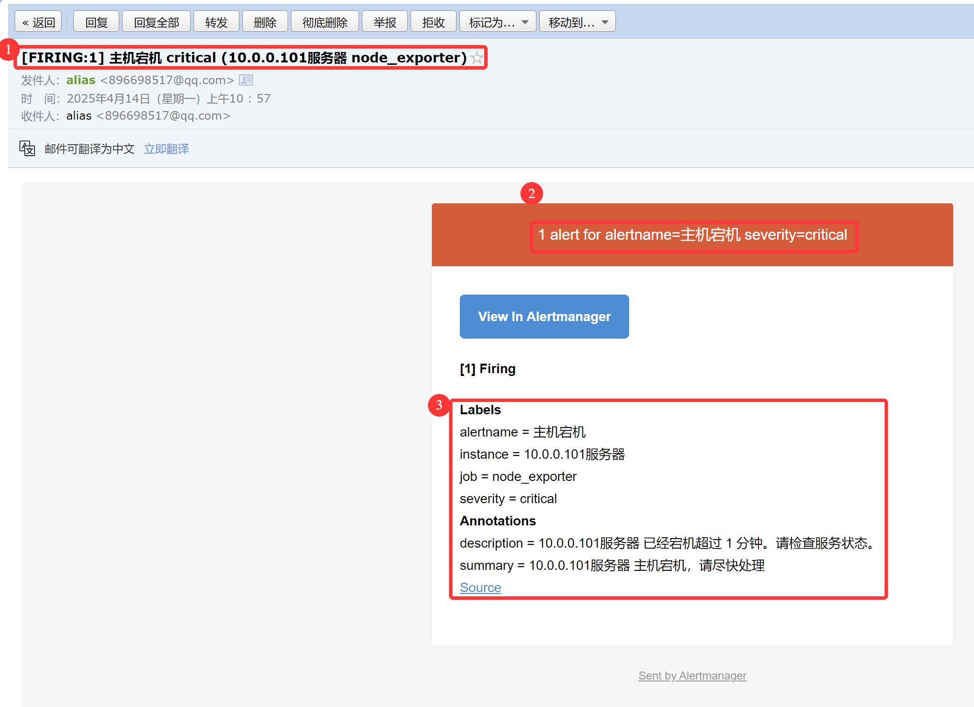Open the Source link under Annotations
This screenshot has width=974, height=707.
[x=480, y=587]
